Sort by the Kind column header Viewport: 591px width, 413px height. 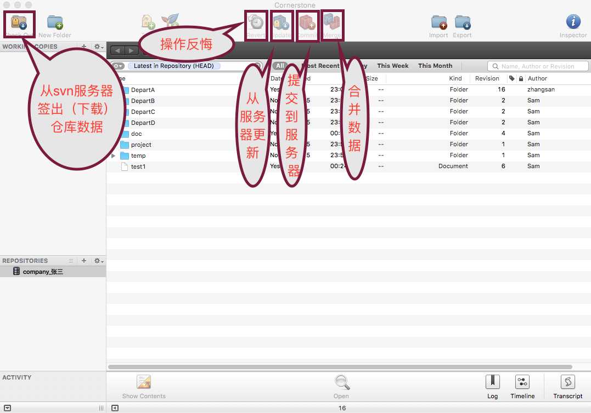(x=455, y=78)
